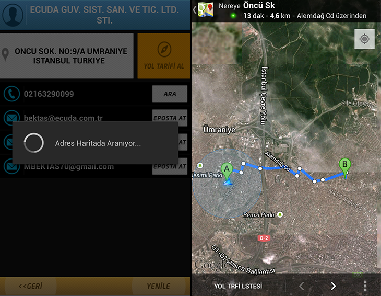Image resolution: width=381 pixels, height=296 pixels.
Task: Click the <<GERİ back button
Action: pyautogui.click(x=31, y=286)
